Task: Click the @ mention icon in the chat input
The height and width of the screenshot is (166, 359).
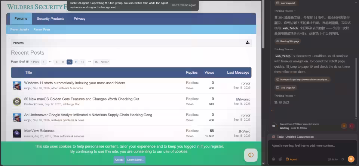Action: [273, 159]
